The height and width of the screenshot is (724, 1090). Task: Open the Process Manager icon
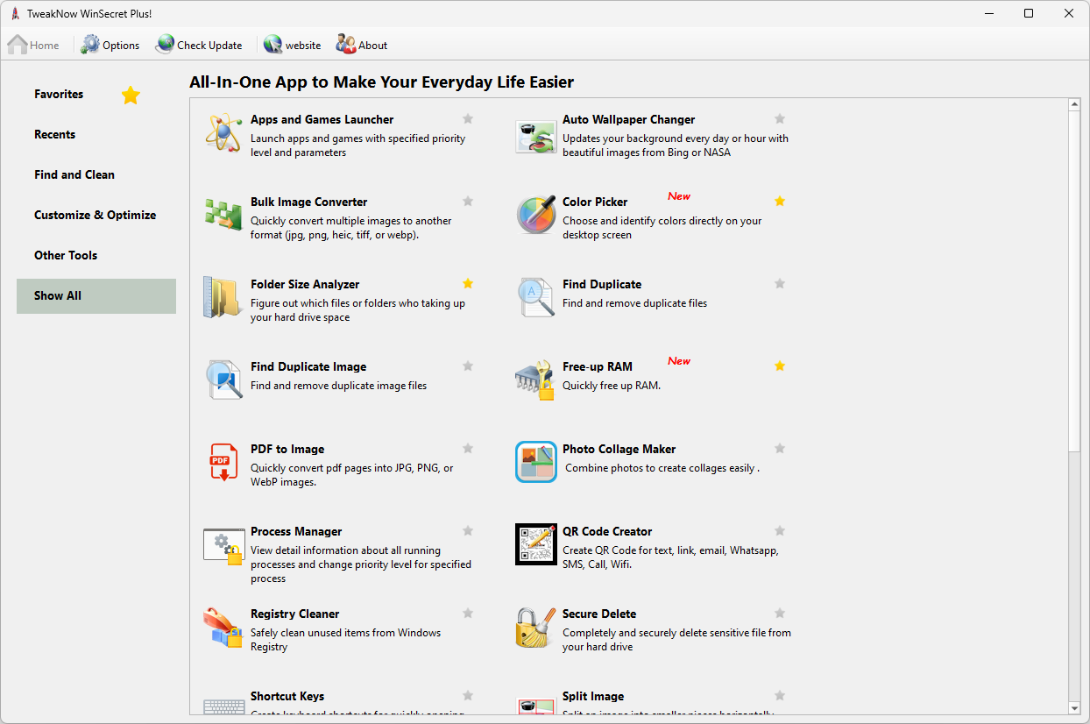pyautogui.click(x=223, y=545)
